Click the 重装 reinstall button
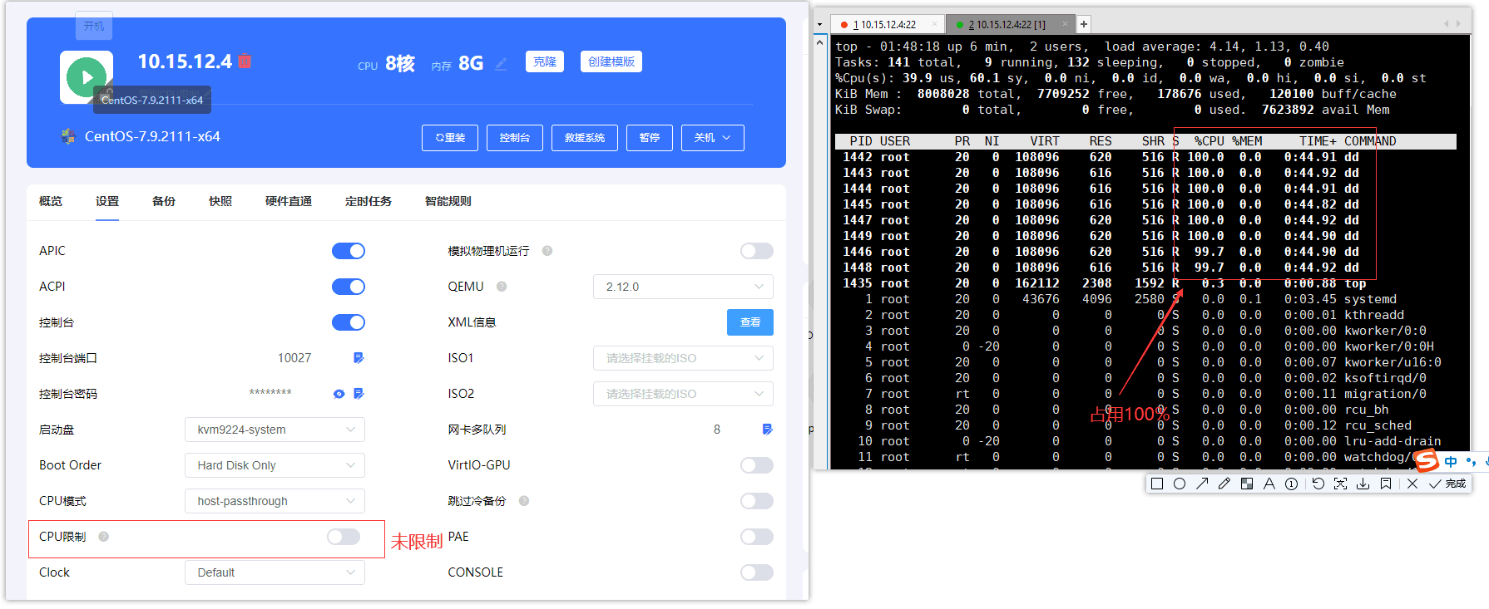This screenshot has width=1489, height=609. [450, 138]
